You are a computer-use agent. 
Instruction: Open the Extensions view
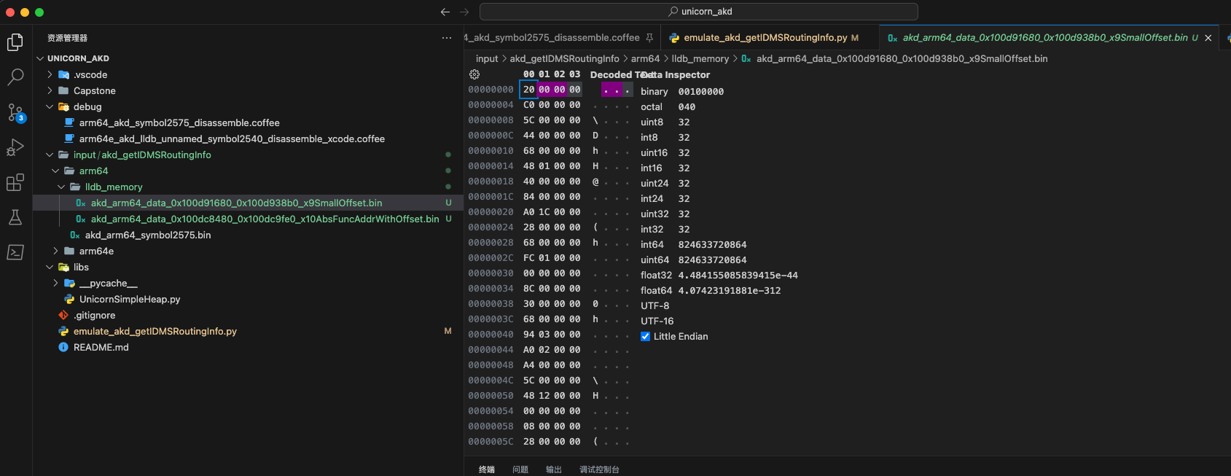pyautogui.click(x=15, y=182)
